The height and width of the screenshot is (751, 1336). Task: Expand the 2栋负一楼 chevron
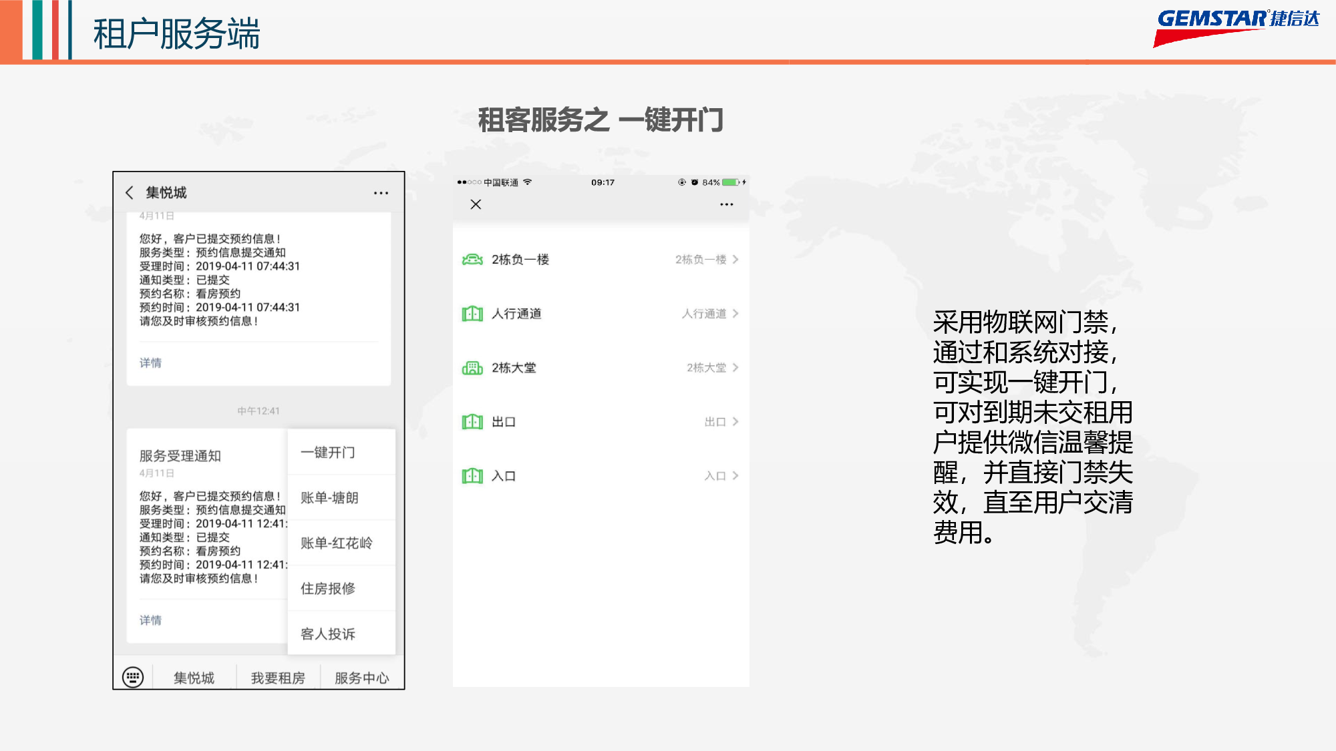tap(735, 260)
